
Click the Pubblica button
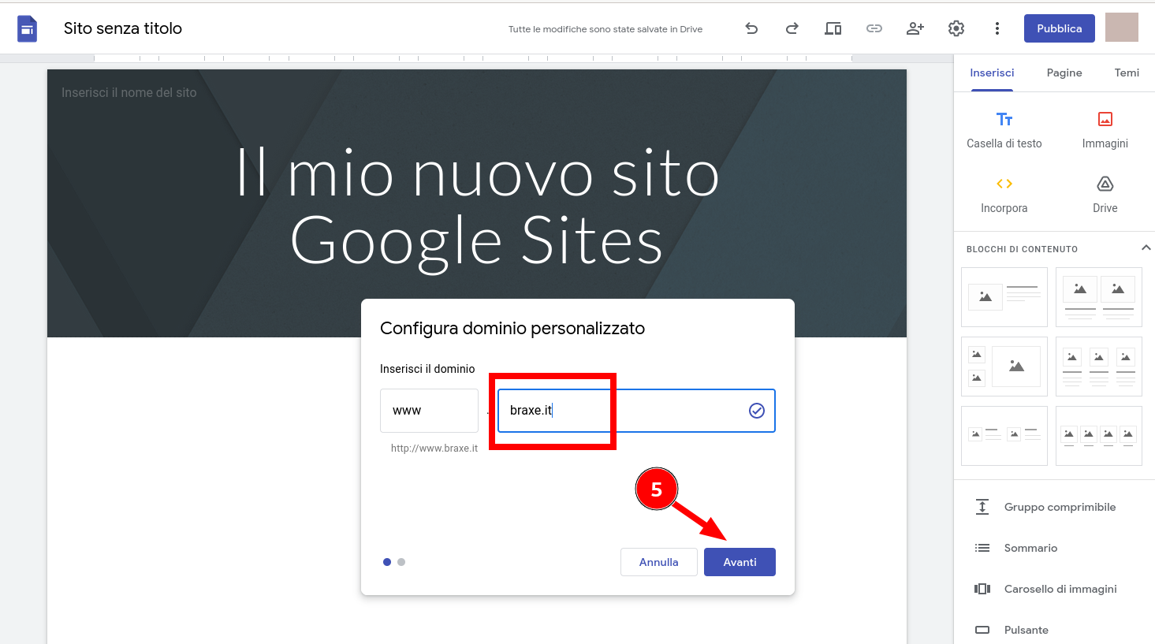tap(1060, 28)
